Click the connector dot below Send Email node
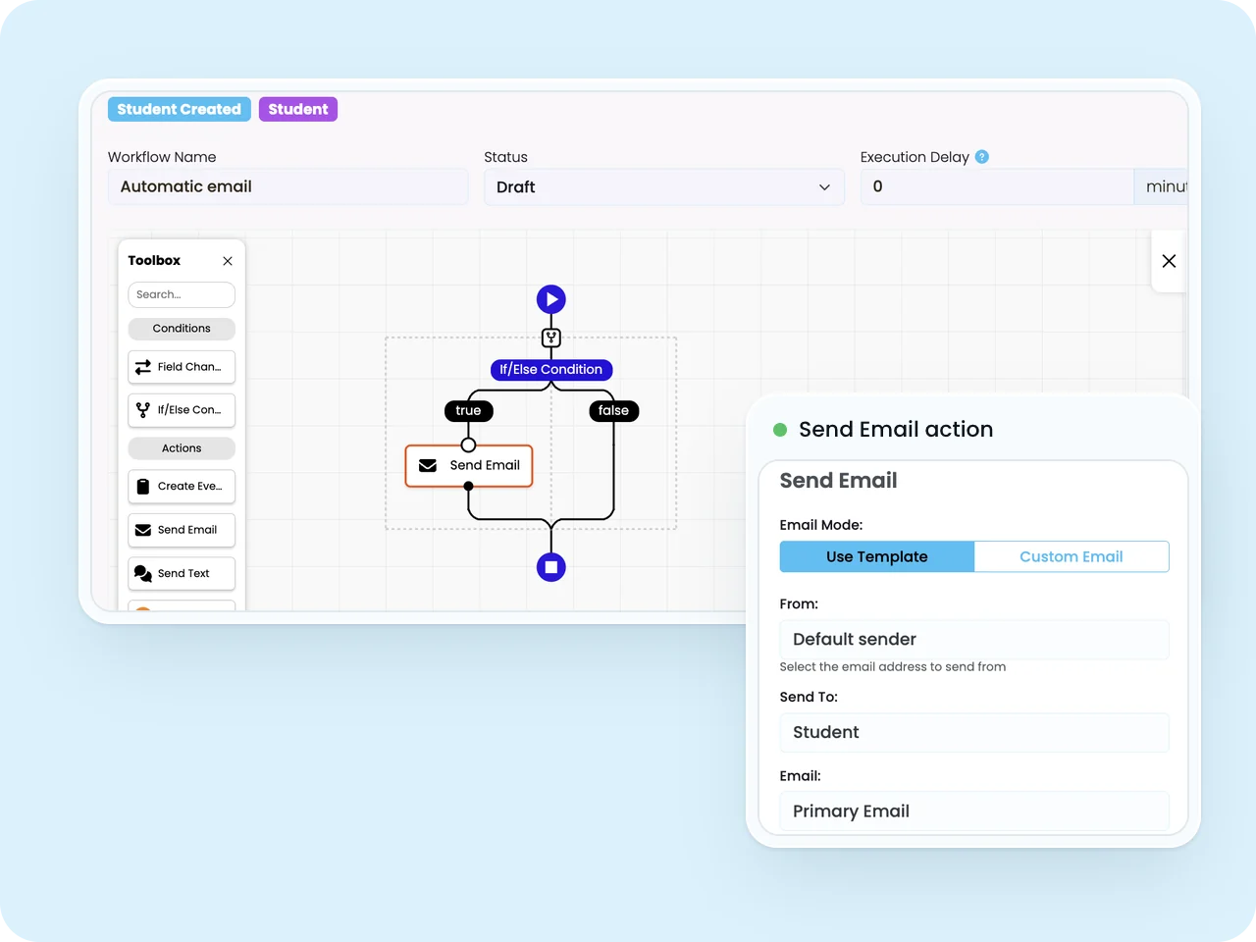Viewport: 1256px width, 942px height. tap(468, 486)
